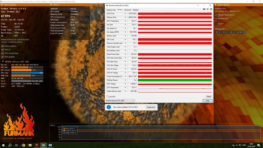This screenshot has height=148, width=263.
Task: Collapse the Demo options panel on the right
Action: pyautogui.click(x=216, y=5)
